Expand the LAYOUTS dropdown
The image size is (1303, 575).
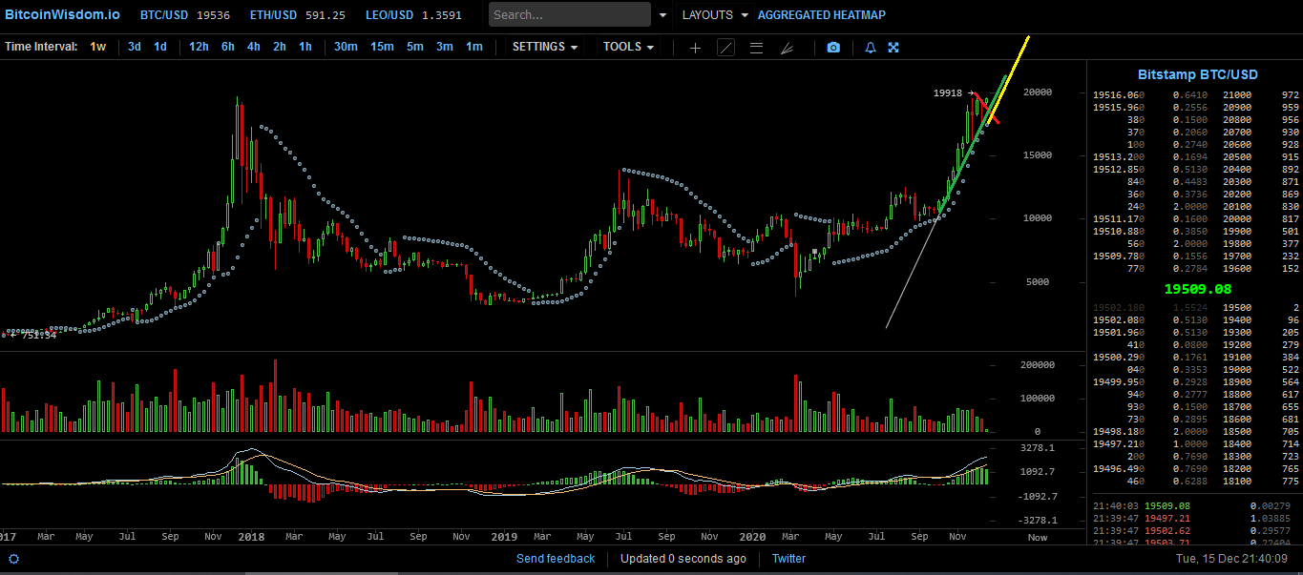pos(715,15)
